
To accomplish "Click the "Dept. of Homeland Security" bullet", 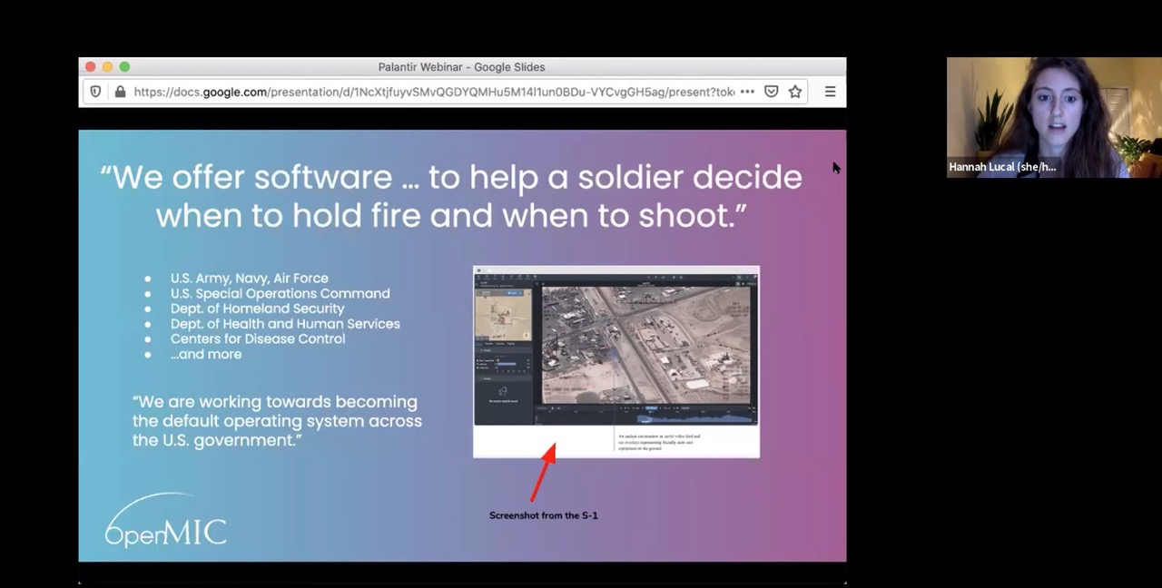I will coord(258,309).
